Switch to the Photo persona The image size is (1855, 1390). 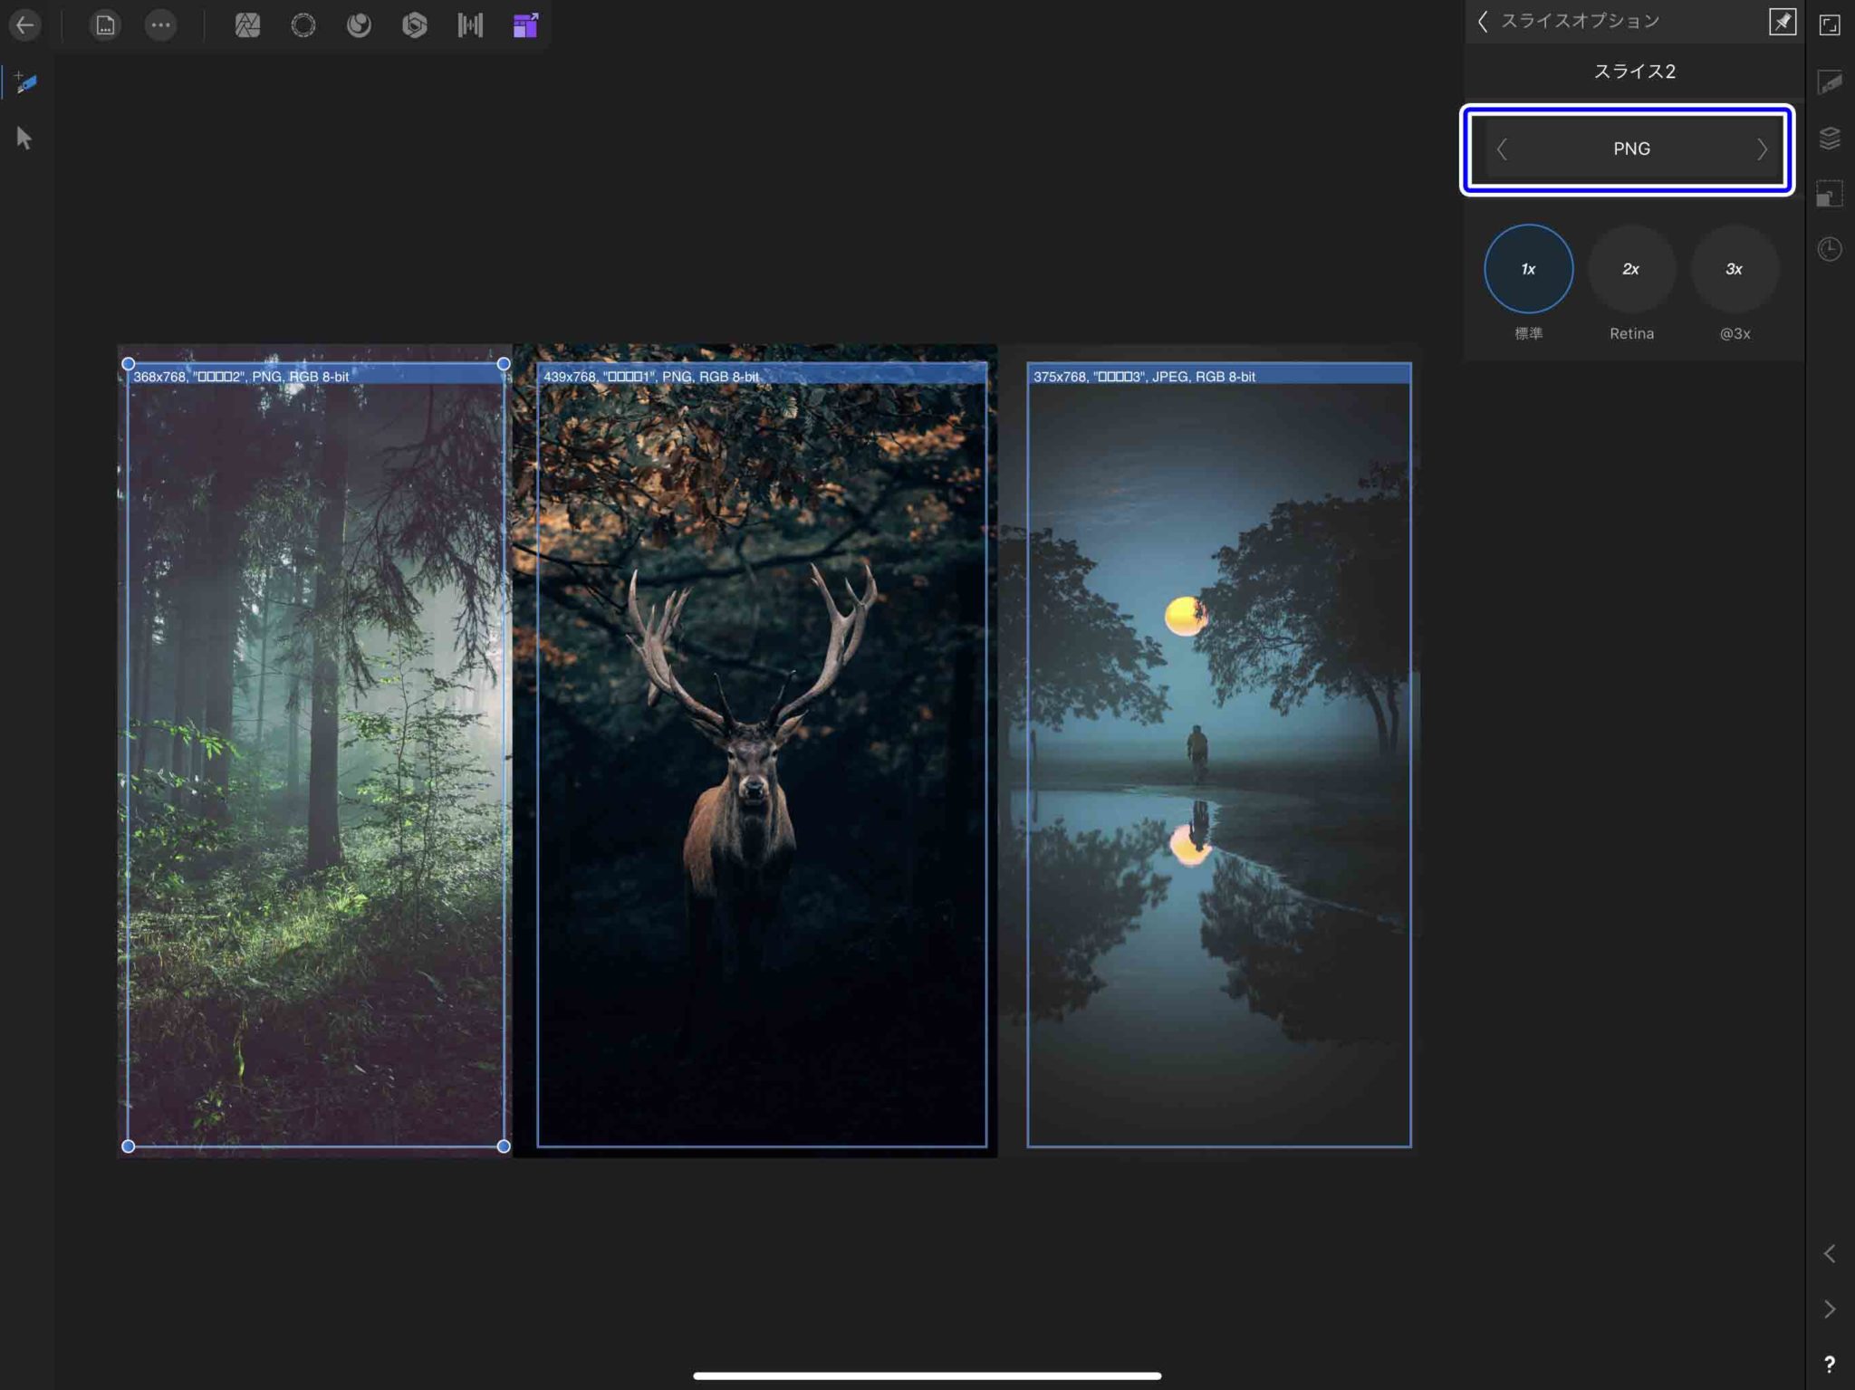pos(247,24)
